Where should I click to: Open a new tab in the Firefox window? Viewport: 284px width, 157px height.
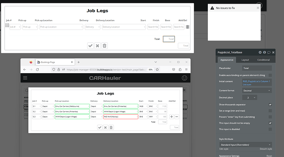pyautogui.click(x=79, y=62)
